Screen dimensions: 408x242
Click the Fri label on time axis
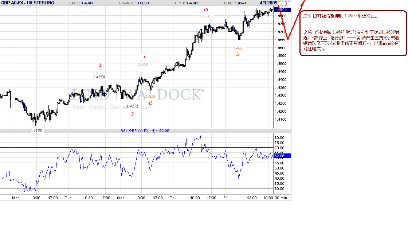pos(225,198)
